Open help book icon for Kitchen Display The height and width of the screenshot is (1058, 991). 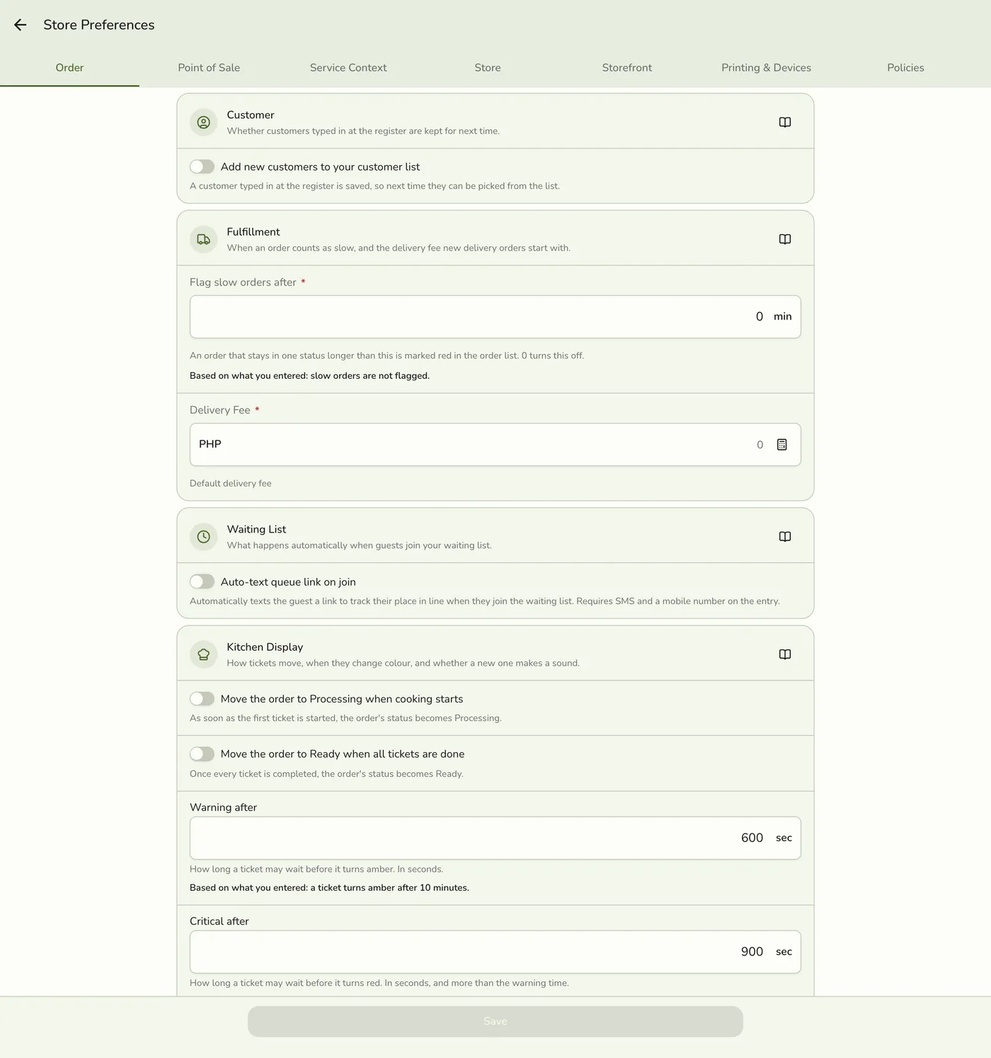pos(785,654)
